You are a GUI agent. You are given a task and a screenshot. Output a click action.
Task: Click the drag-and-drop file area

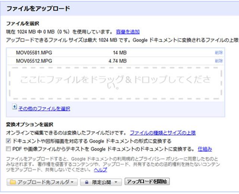coord(115,83)
